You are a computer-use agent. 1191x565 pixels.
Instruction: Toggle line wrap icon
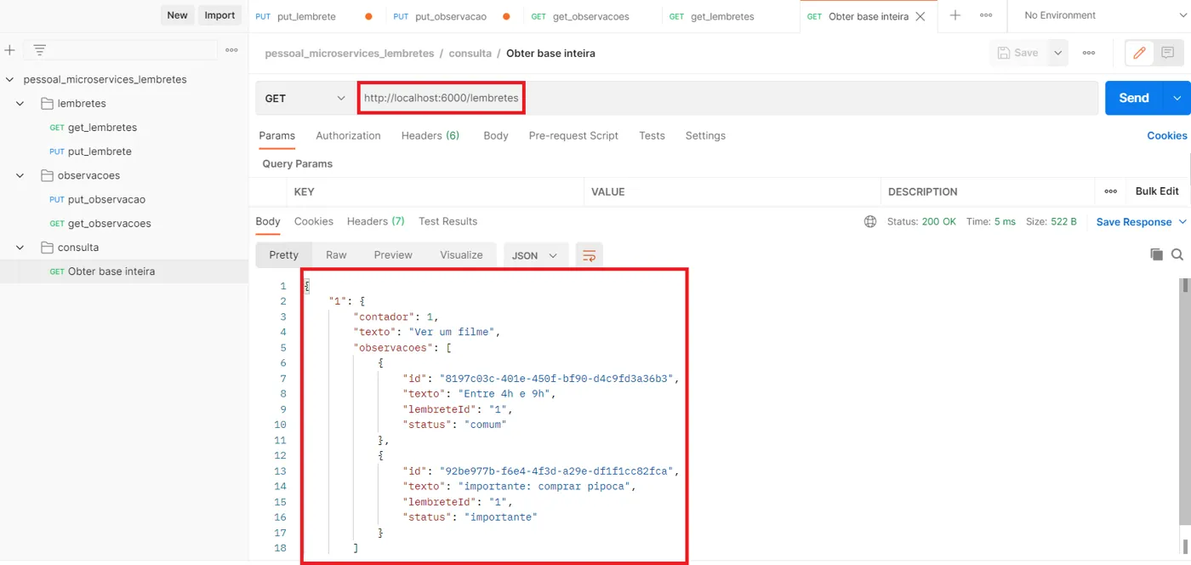pos(589,255)
